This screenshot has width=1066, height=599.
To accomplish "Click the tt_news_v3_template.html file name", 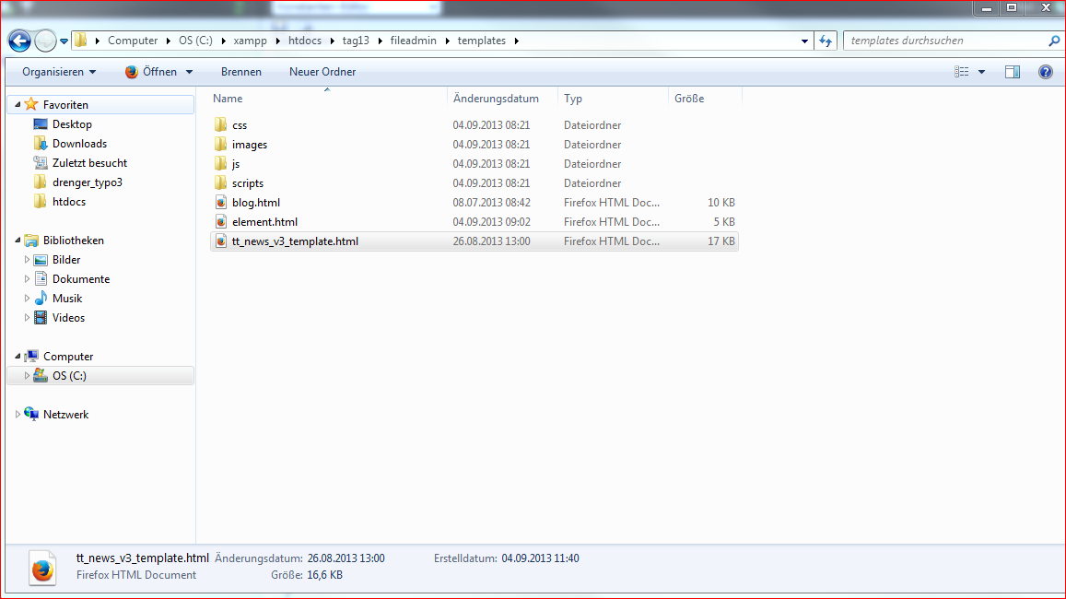I will (x=295, y=241).
